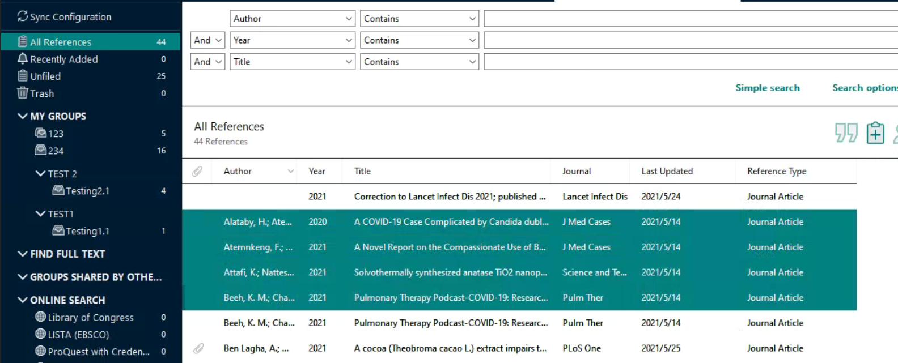Click the Sync Configuration icon

[x=22, y=16]
